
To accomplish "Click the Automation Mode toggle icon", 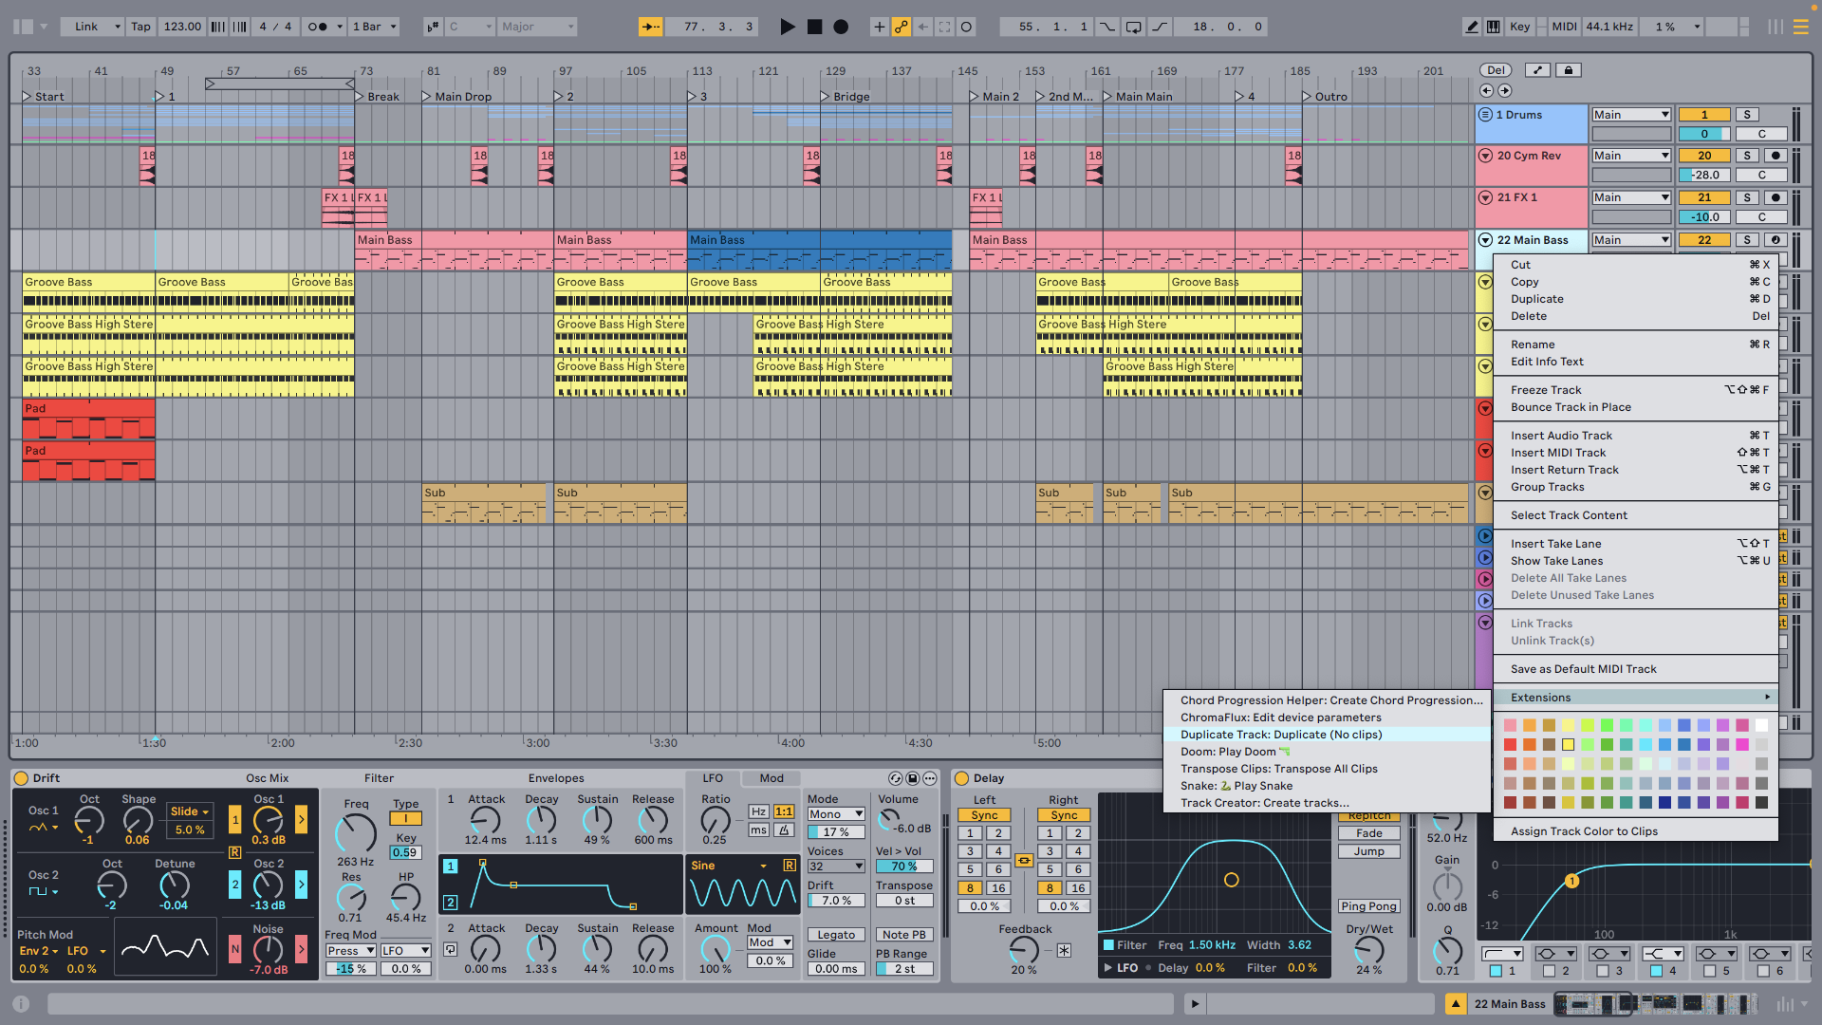I will coord(1537,70).
